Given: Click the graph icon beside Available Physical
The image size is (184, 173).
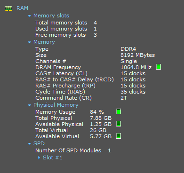Looking at the screenshot, I should pos(119,124).
